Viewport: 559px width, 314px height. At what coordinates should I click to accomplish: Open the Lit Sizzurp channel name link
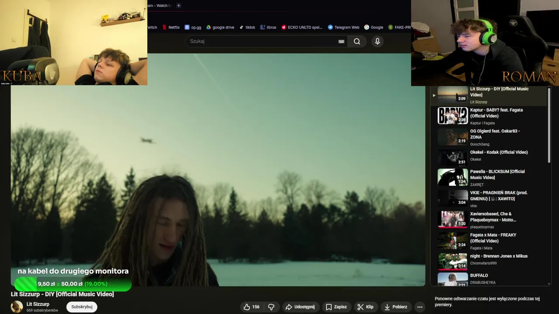point(38,304)
